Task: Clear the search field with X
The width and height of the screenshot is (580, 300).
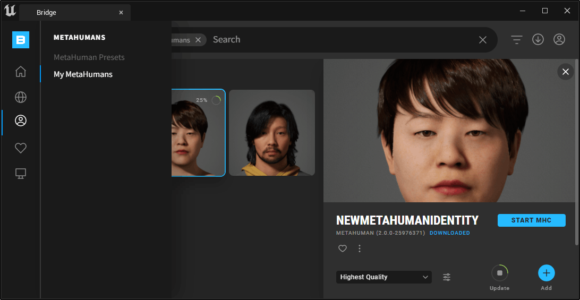Action: click(483, 40)
